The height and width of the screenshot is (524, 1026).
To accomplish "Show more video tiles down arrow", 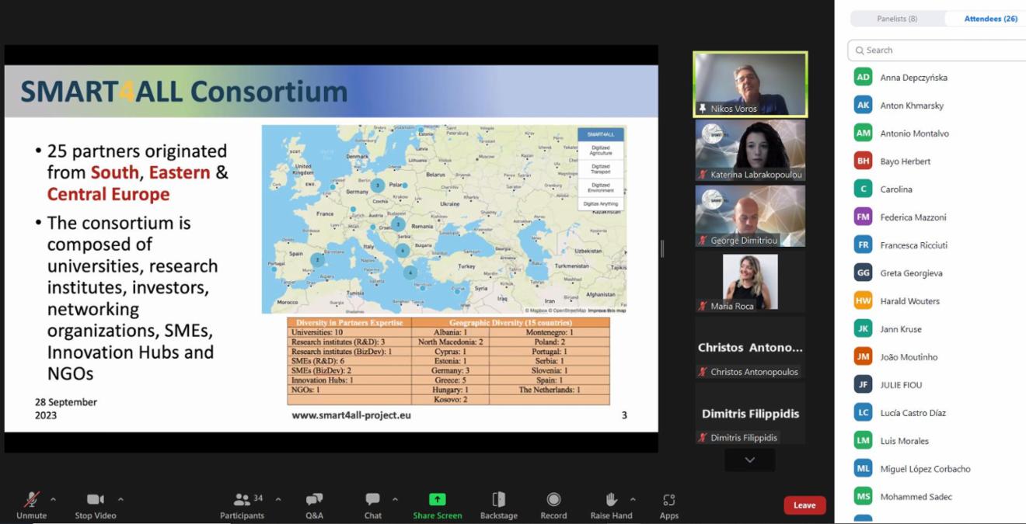I will pyautogui.click(x=749, y=460).
